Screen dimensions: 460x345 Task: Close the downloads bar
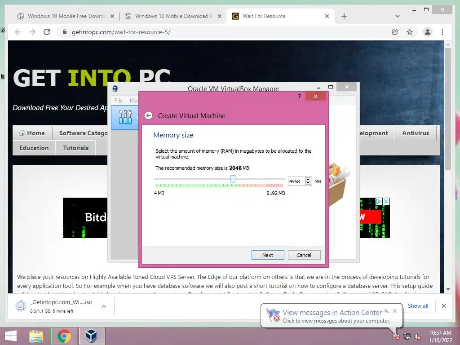tap(443, 306)
